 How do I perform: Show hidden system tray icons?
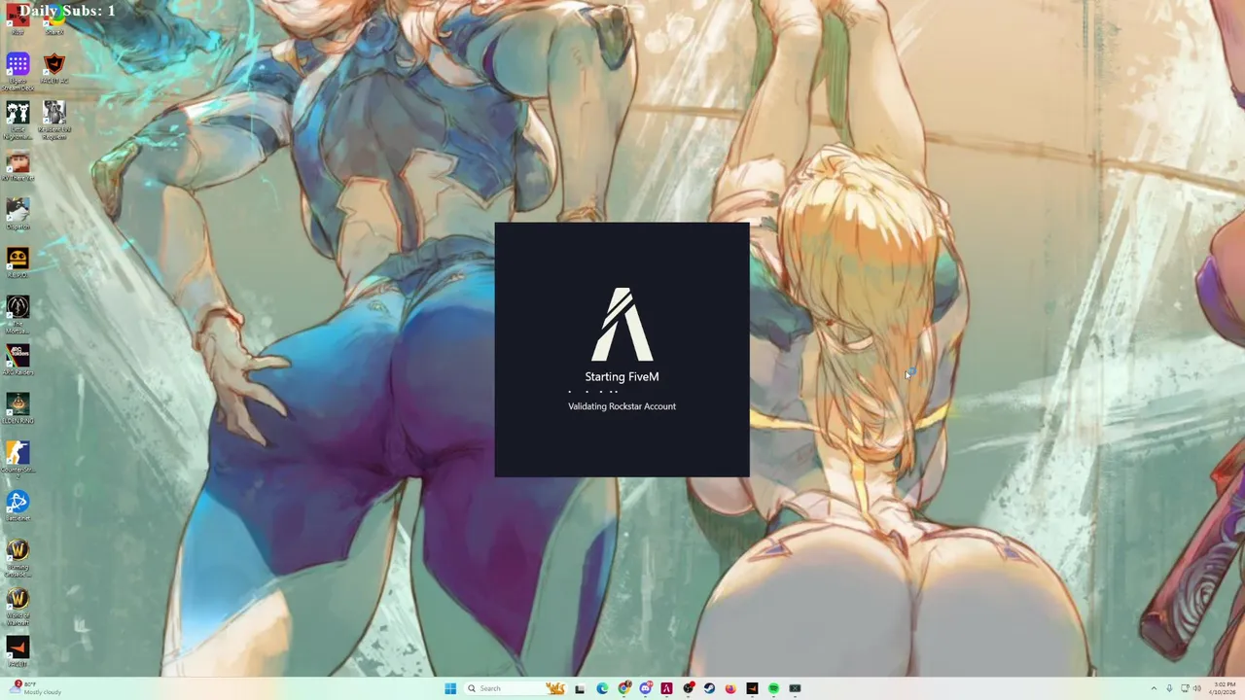click(1154, 688)
